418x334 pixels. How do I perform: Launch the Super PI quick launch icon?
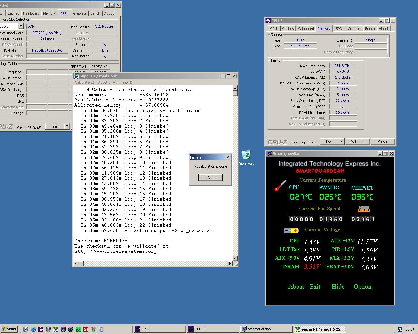click(56, 329)
